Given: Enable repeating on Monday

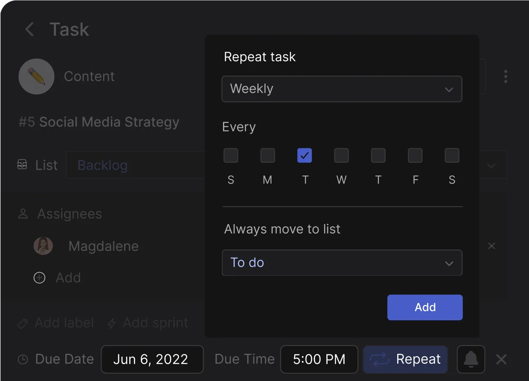Looking at the screenshot, I should pyautogui.click(x=267, y=155).
